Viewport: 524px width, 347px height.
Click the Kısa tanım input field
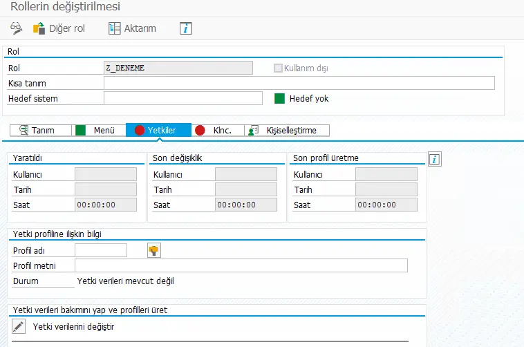(x=299, y=83)
